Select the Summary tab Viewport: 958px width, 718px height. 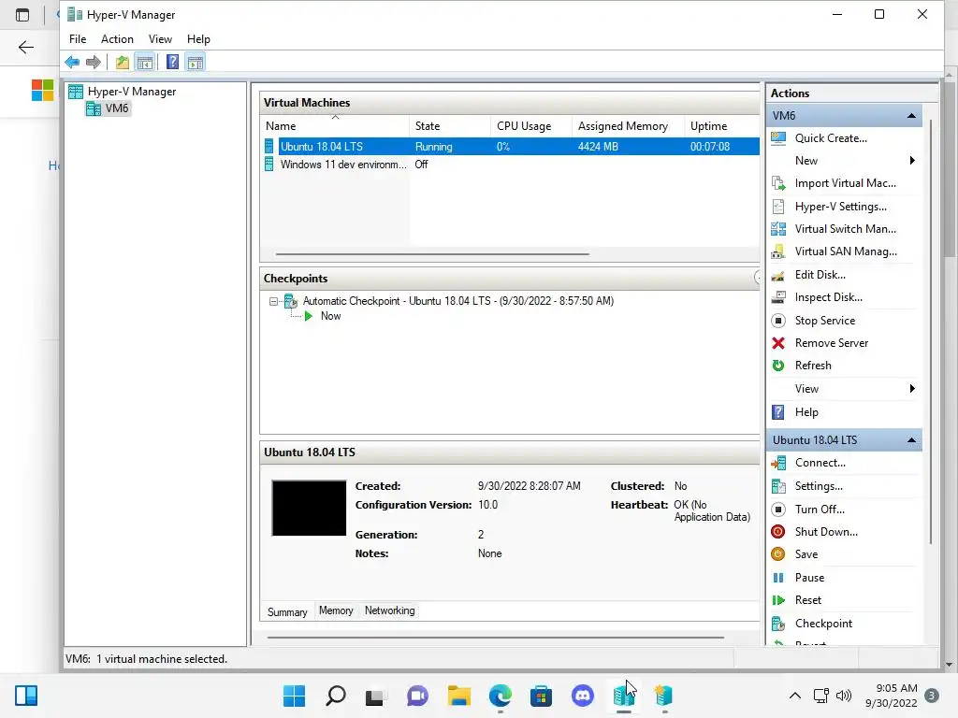coord(287,611)
